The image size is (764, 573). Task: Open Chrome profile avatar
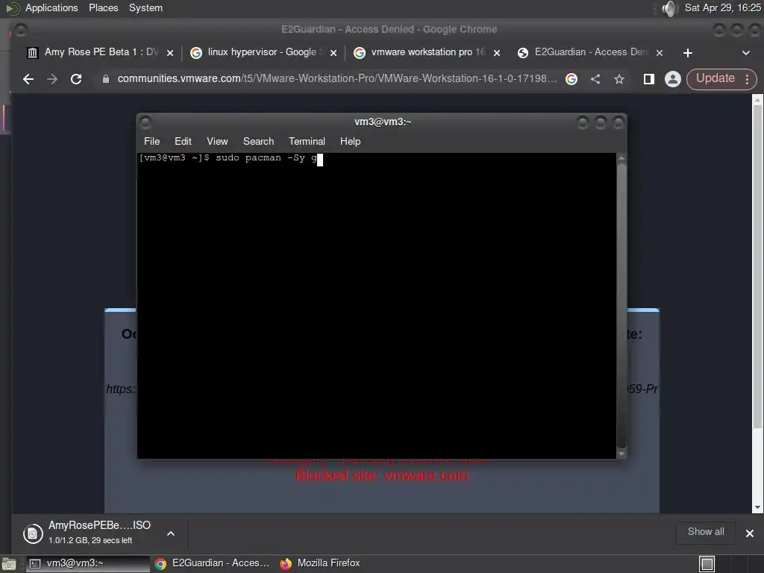coord(673,79)
